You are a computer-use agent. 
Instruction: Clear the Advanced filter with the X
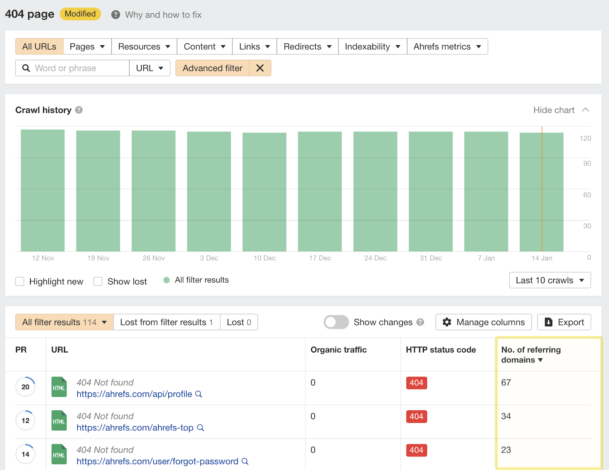point(260,68)
